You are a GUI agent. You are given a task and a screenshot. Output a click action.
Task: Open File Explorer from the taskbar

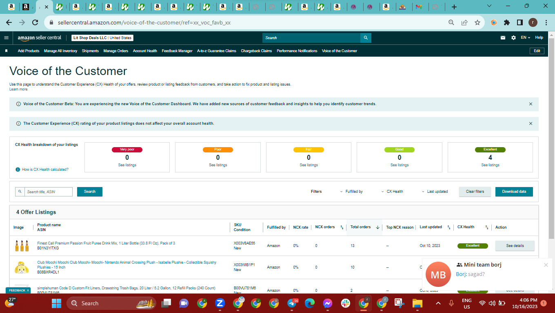417,303
